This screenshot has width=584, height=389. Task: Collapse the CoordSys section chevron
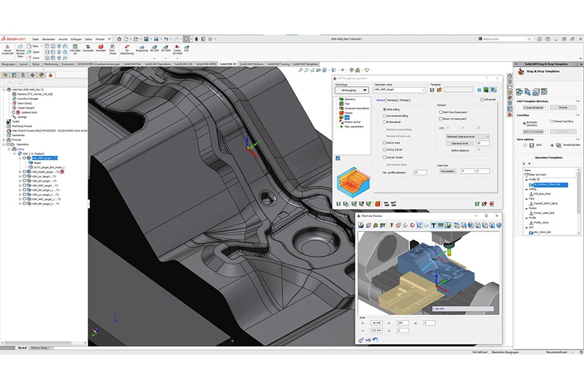click(x=578, y=115)
